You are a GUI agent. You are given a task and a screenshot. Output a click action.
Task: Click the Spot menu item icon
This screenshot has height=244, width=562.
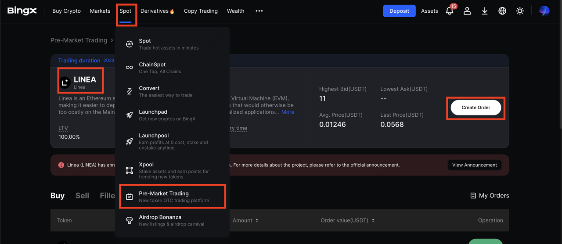click(129, 44)
